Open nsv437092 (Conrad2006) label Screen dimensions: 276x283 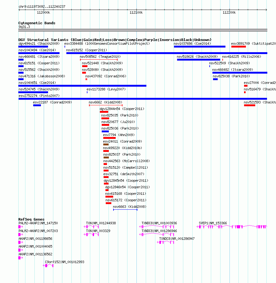(x=106, y=76)
